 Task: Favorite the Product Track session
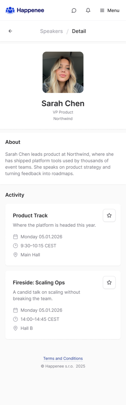coord(109,216)
